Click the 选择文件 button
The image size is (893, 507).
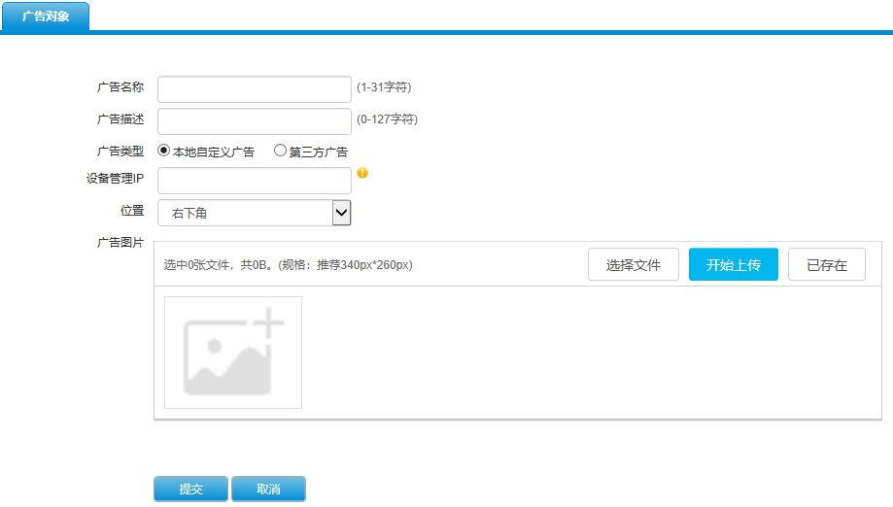click(634, 264)
